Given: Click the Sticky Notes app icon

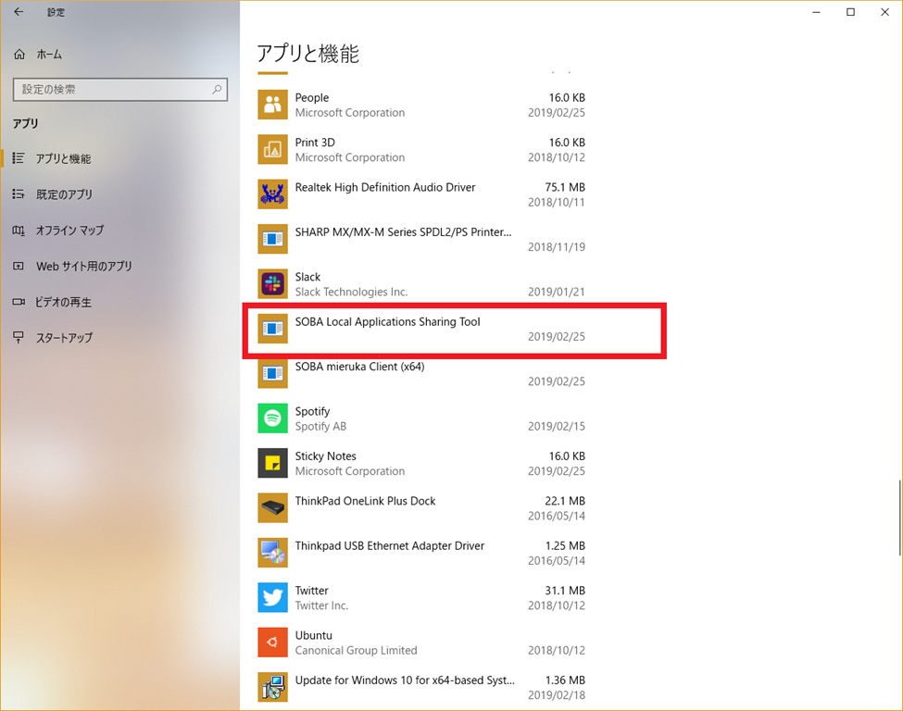Looking at the screenshot, I should point(272,463).
